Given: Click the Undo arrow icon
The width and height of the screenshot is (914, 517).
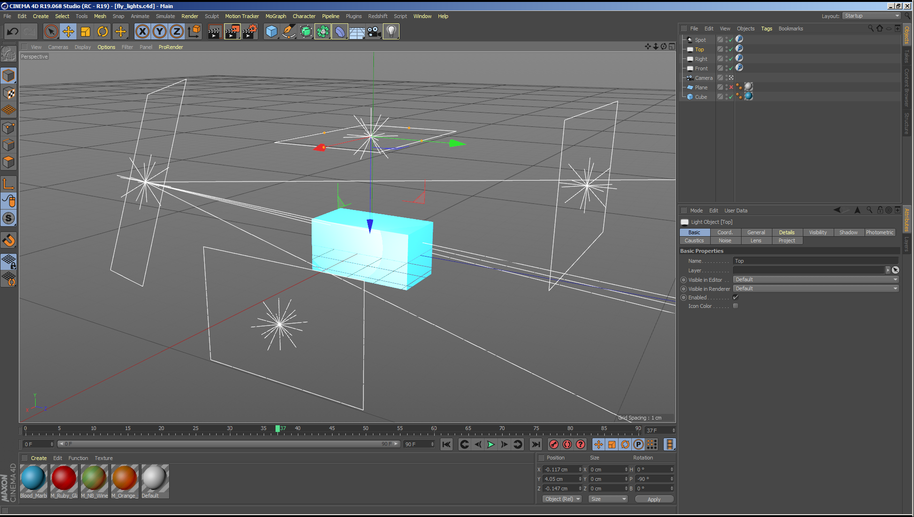Looking at the screenshot, I should point(13,32).
